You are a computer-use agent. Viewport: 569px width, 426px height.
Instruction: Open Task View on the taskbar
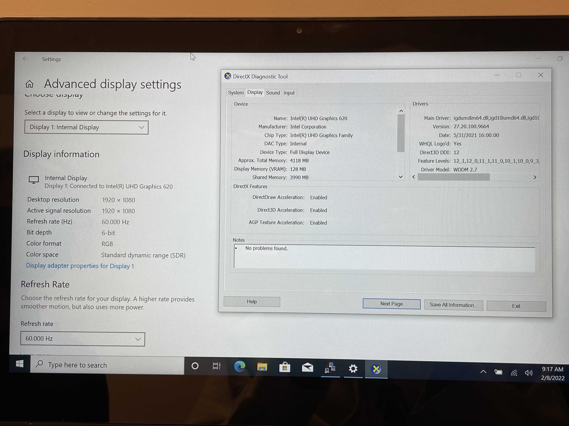pos(217,366)
